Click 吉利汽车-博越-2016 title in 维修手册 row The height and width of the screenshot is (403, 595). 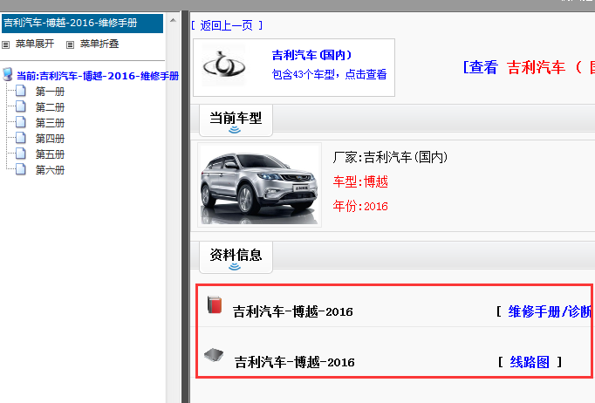click(x=293, y=311)
